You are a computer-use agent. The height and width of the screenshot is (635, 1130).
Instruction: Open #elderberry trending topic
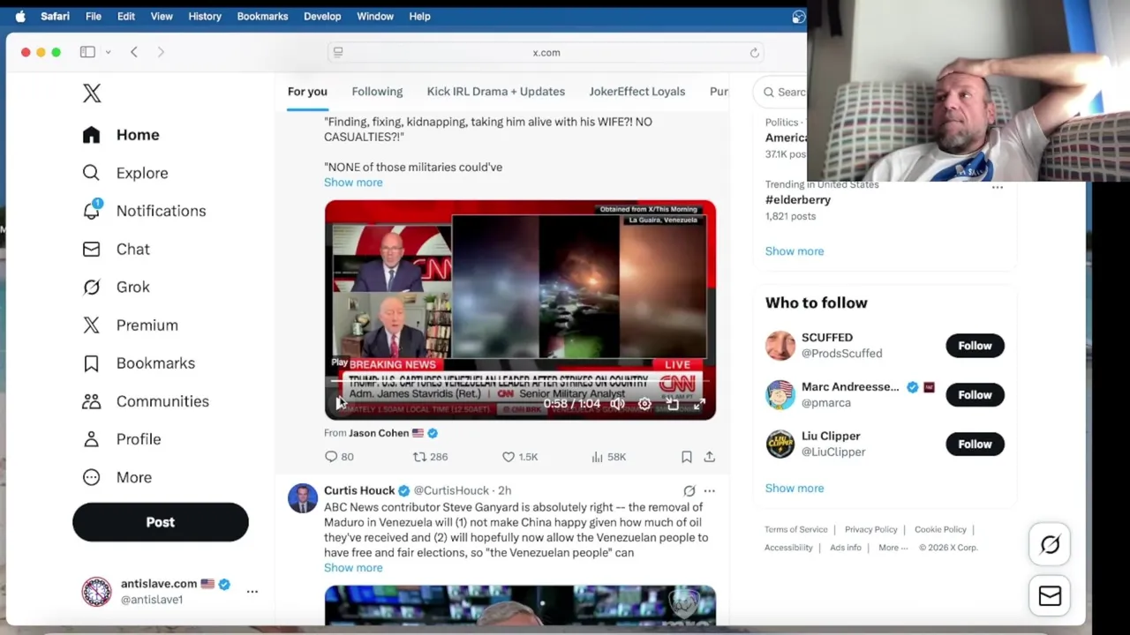[798, 200]
